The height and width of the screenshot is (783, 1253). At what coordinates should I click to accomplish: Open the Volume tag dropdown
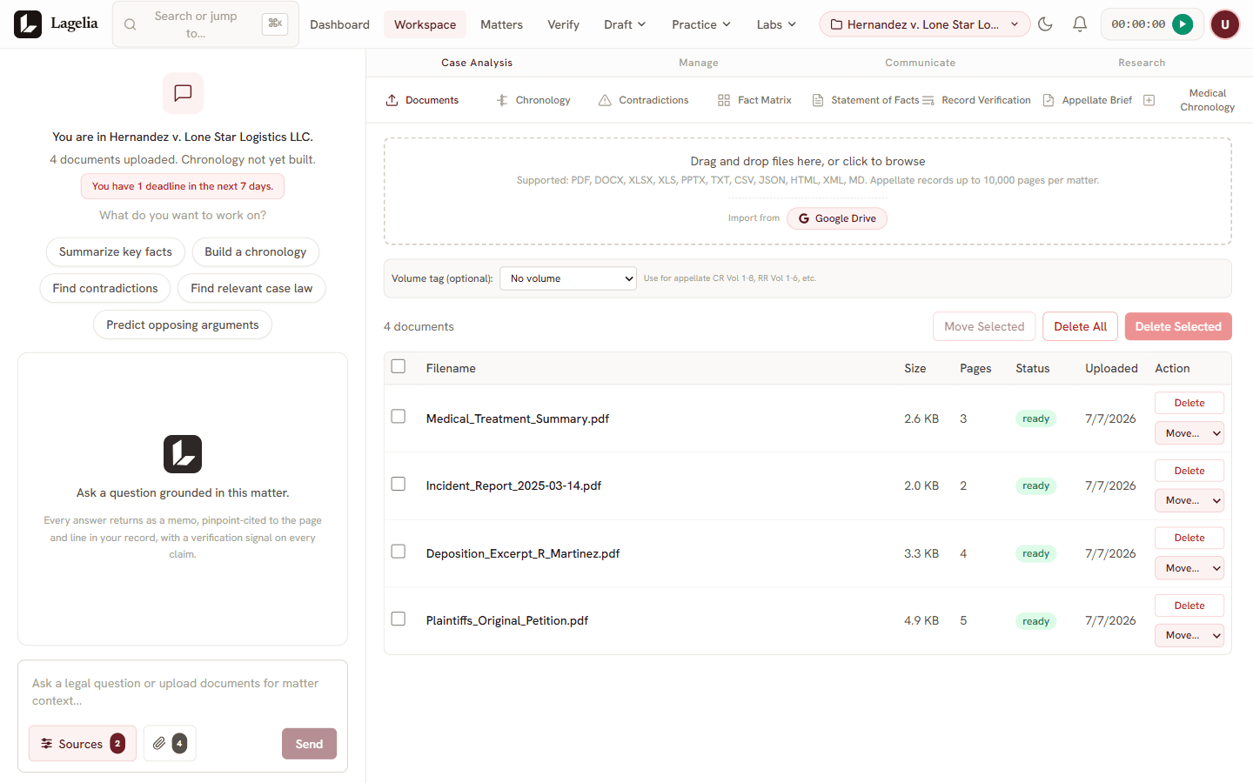(568, 278)
